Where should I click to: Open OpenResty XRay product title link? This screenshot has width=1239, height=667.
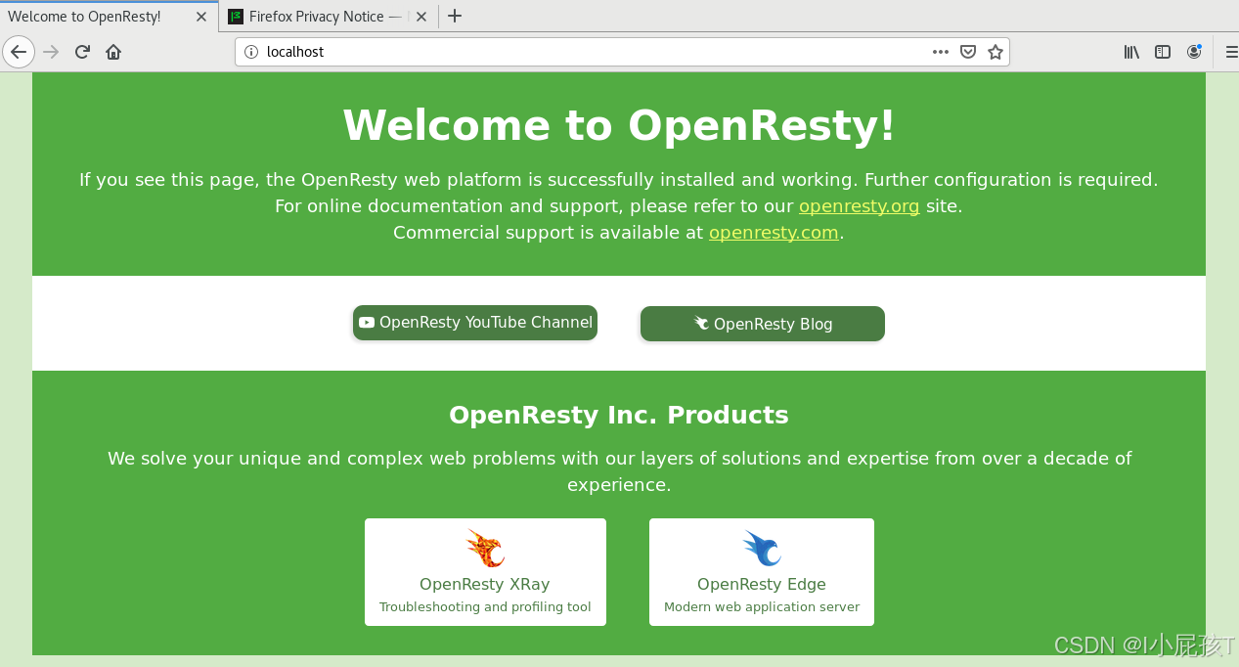coord(485,584)
